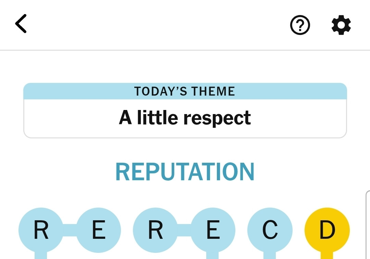Screen dimensions: 370x259
Task: Click the partial panel at right edge
Action: click(368, 225)
